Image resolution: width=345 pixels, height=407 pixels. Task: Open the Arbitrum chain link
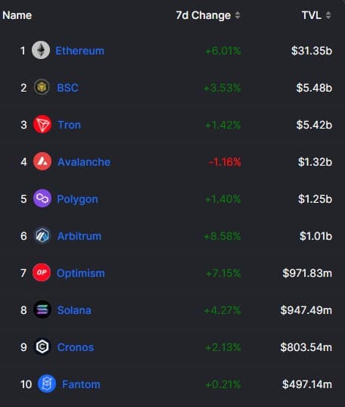pyautogui.click(x=79, y=236)
